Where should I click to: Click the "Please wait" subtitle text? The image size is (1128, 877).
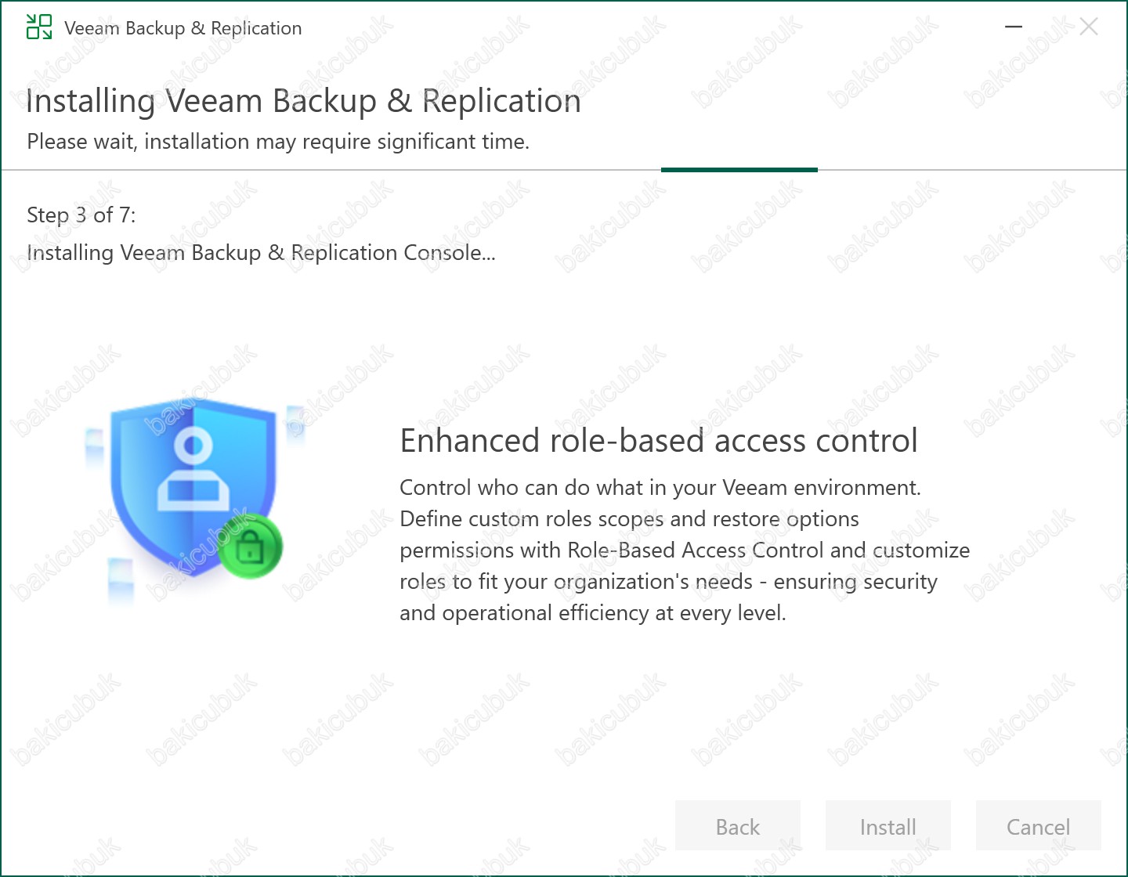click(x=278, y=142)
